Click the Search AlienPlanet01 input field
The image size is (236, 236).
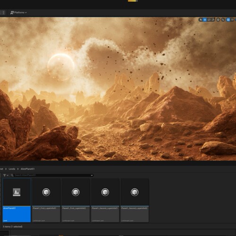52,175
